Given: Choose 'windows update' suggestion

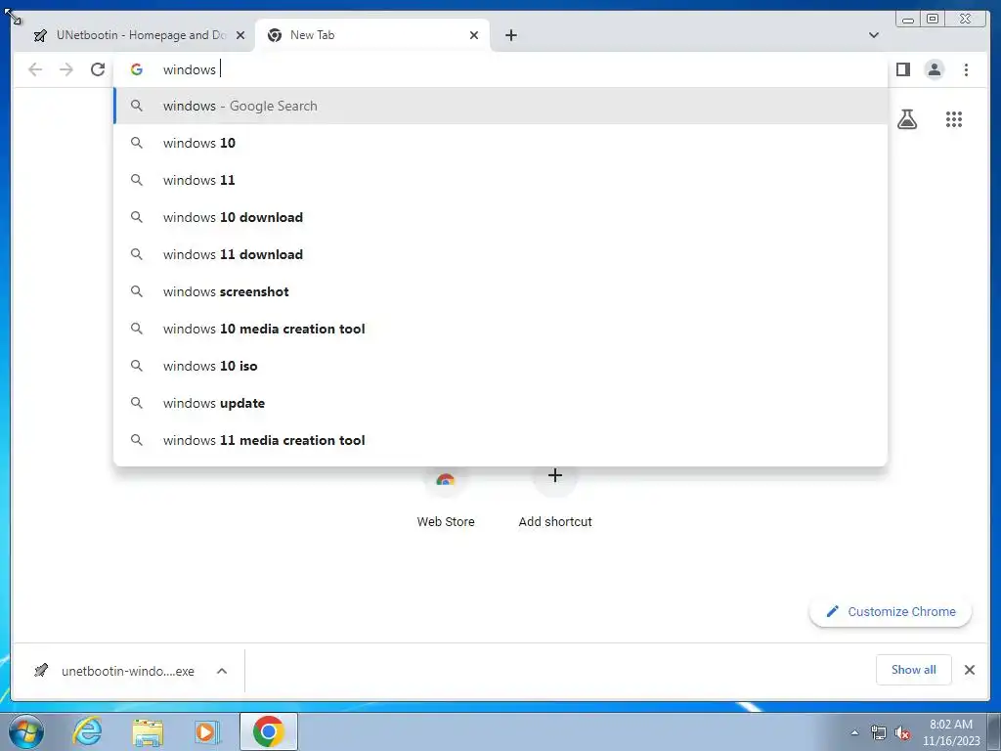Looking at the screenshot, I should coord(500,403).
